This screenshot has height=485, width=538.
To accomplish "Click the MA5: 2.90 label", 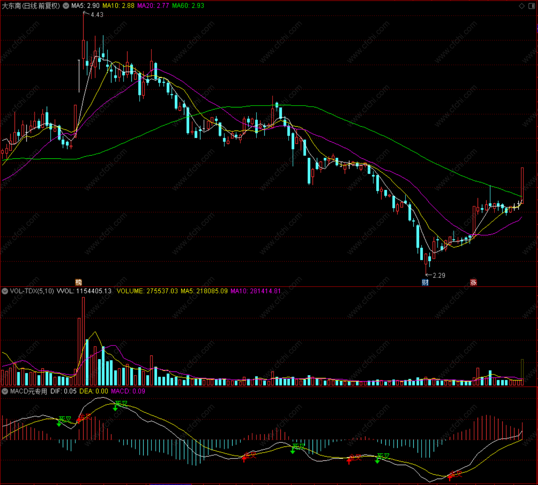I will (85, 6).
